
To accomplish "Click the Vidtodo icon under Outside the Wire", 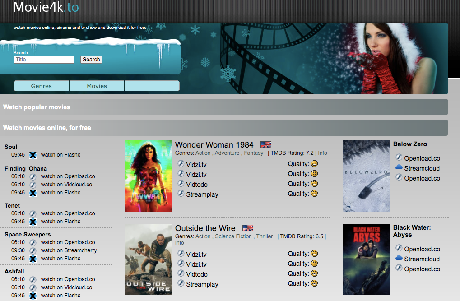I will click(181, 273).
